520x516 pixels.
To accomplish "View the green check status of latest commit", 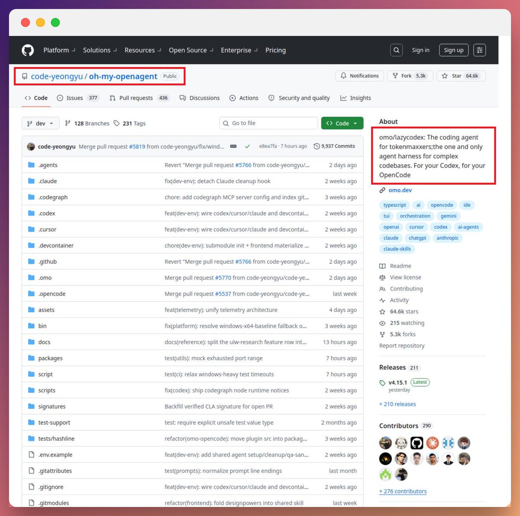I will point(247,147).
